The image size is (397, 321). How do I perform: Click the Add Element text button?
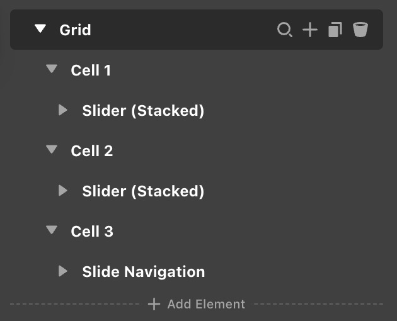206,305
